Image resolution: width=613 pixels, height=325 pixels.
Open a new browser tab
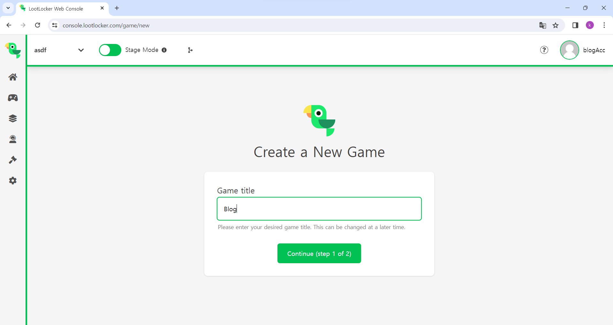point(117,8)
